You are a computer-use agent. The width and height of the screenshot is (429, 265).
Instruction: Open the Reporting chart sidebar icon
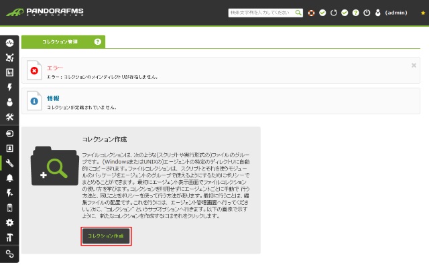[x=9, y=72]
